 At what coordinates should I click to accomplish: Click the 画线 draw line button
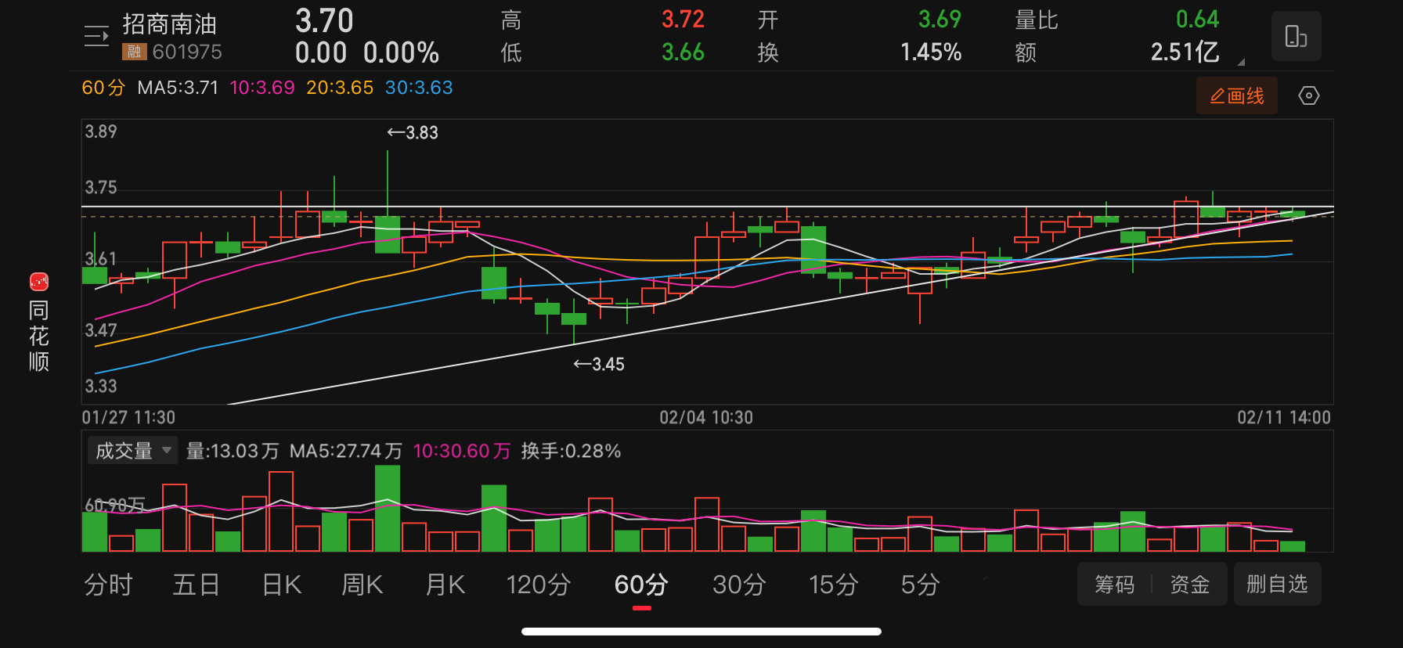point(1237,95)
